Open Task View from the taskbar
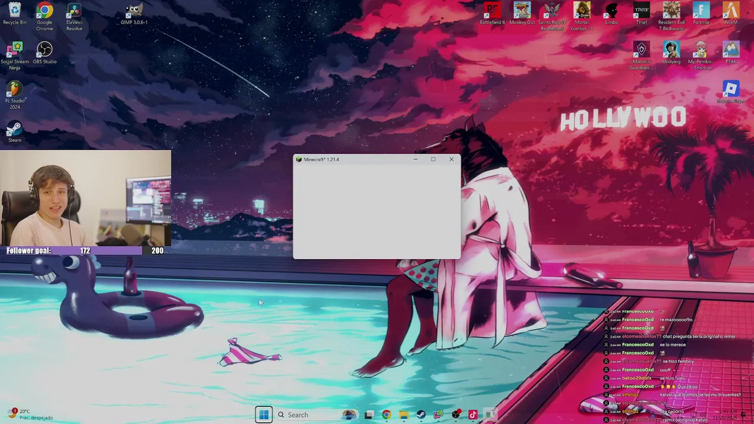The image size is (754, 424). (369, 415)
